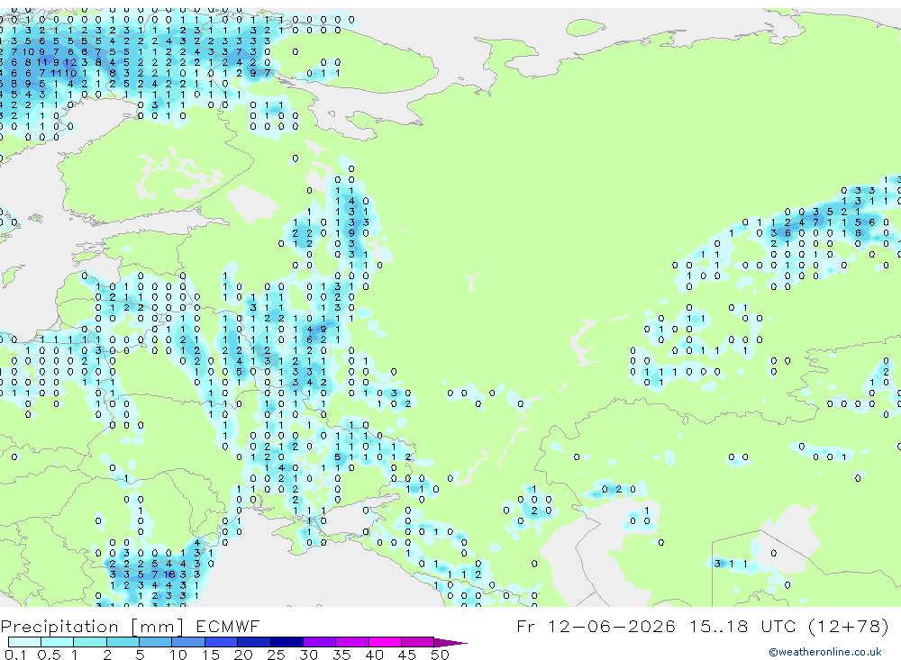Click the 45–50 mm legend swatch

(x=418, y=642)
